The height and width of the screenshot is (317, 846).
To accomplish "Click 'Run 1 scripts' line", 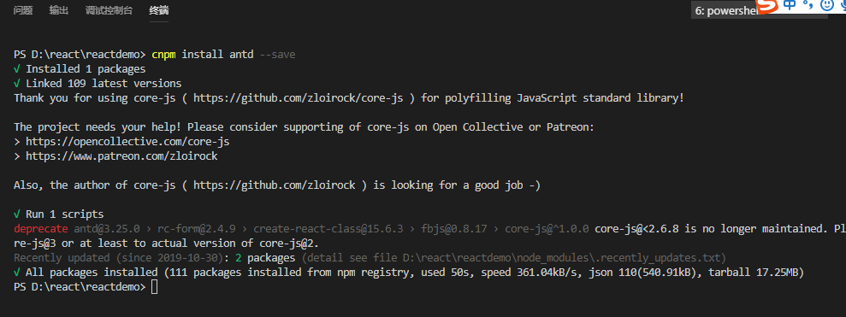I will (x=59, y=214).
